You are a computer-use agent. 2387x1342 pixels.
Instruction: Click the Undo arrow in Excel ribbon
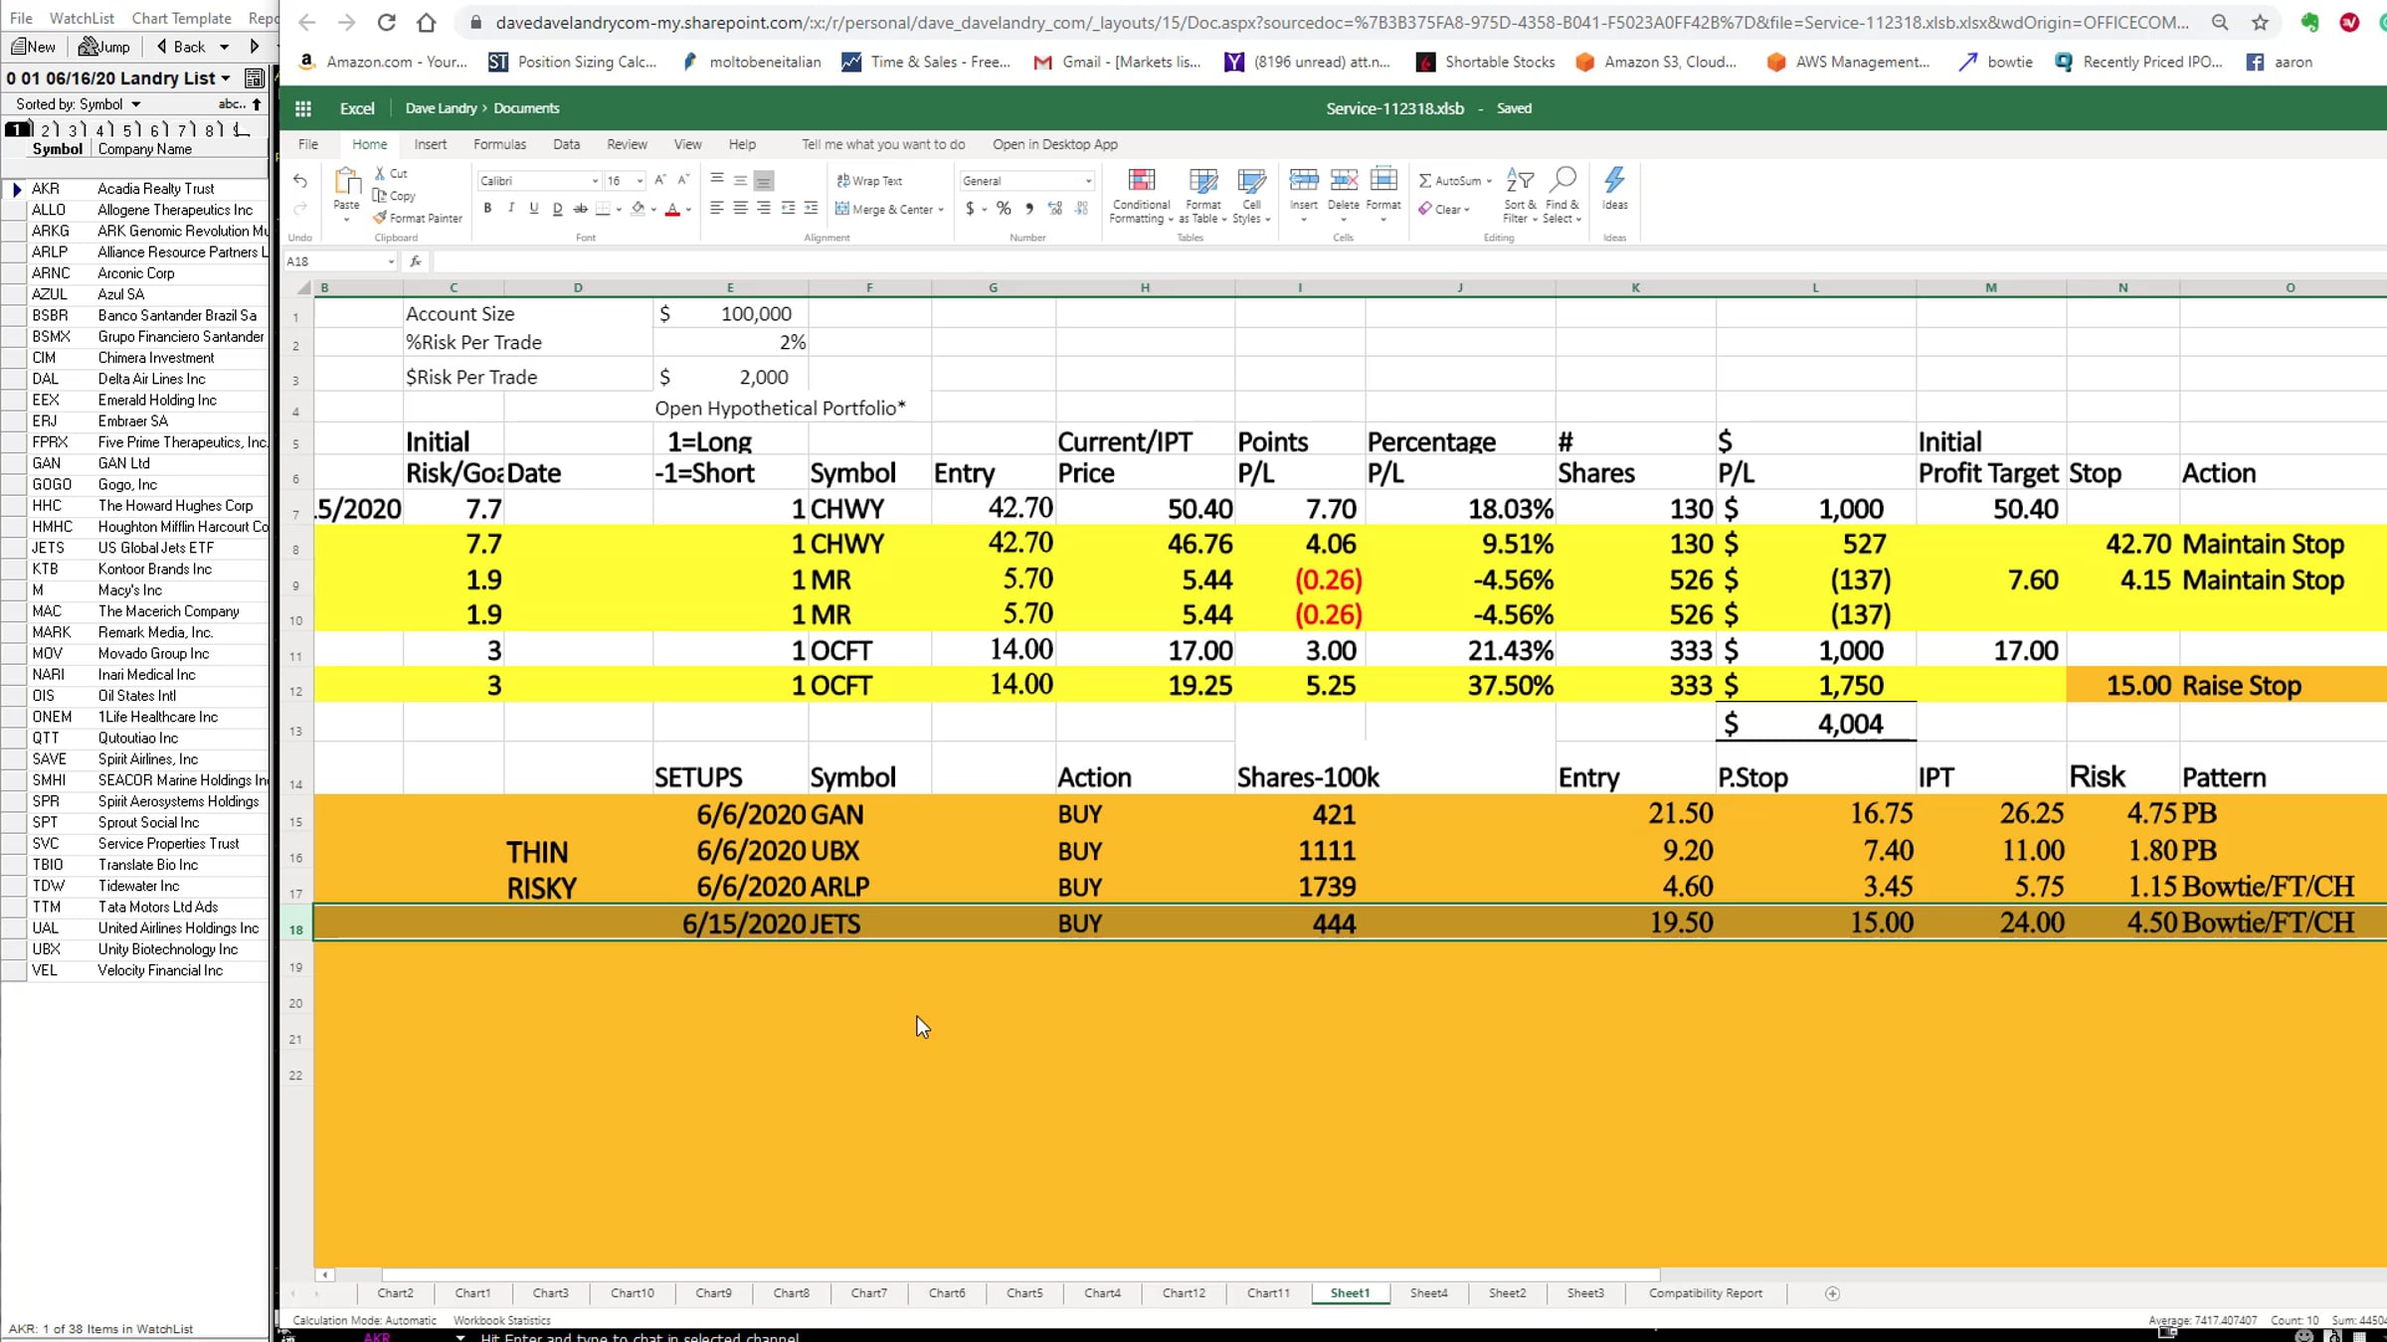300,181
